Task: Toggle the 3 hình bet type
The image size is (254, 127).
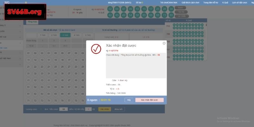Action: [65, 35]
